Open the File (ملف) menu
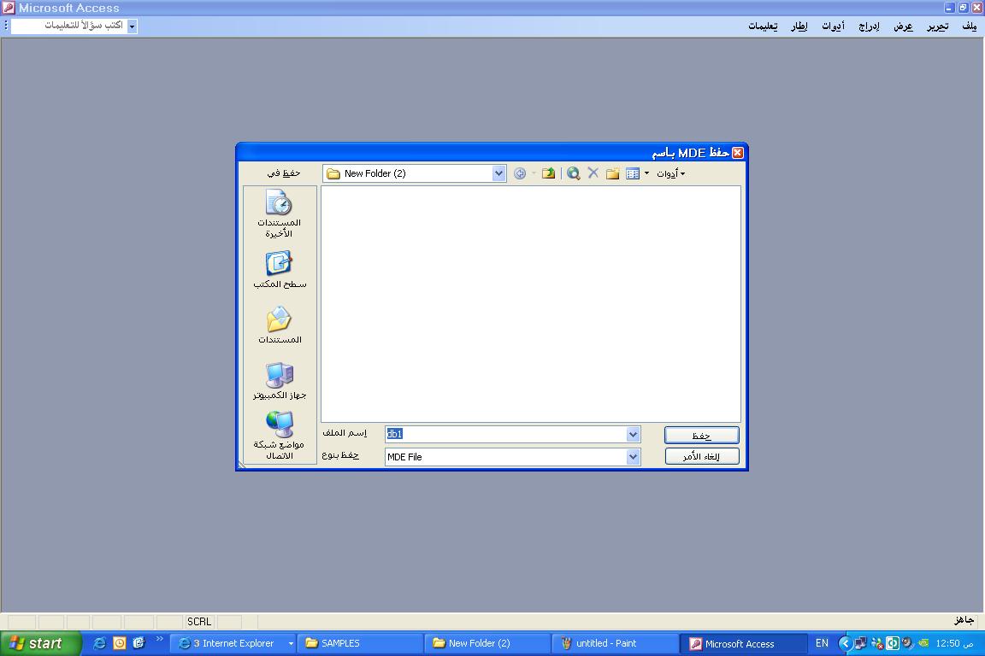The width and height of the screenshot is (985, 656). (970, 26)
